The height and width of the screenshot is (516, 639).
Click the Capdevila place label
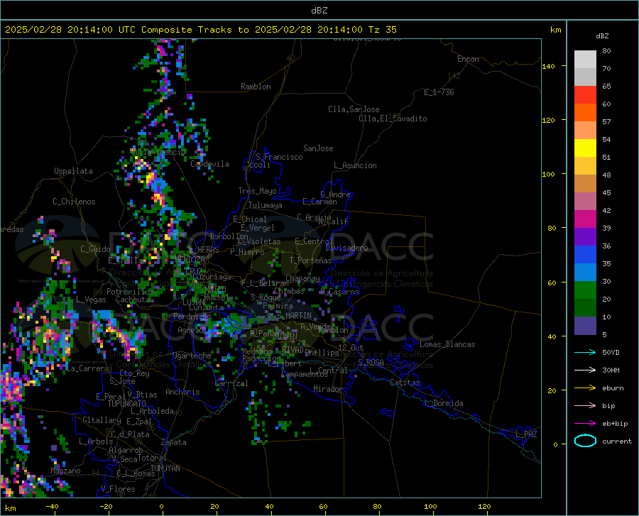point(209,164)
